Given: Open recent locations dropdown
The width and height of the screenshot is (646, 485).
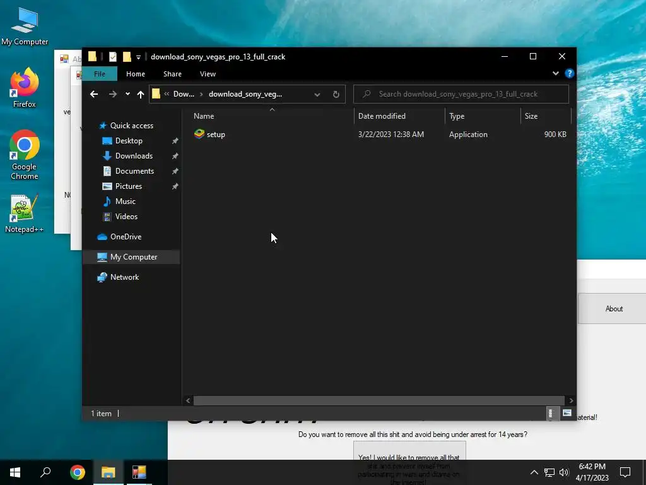Looking at the screenshot, I should pyautogui.click(x=127, y=94).
